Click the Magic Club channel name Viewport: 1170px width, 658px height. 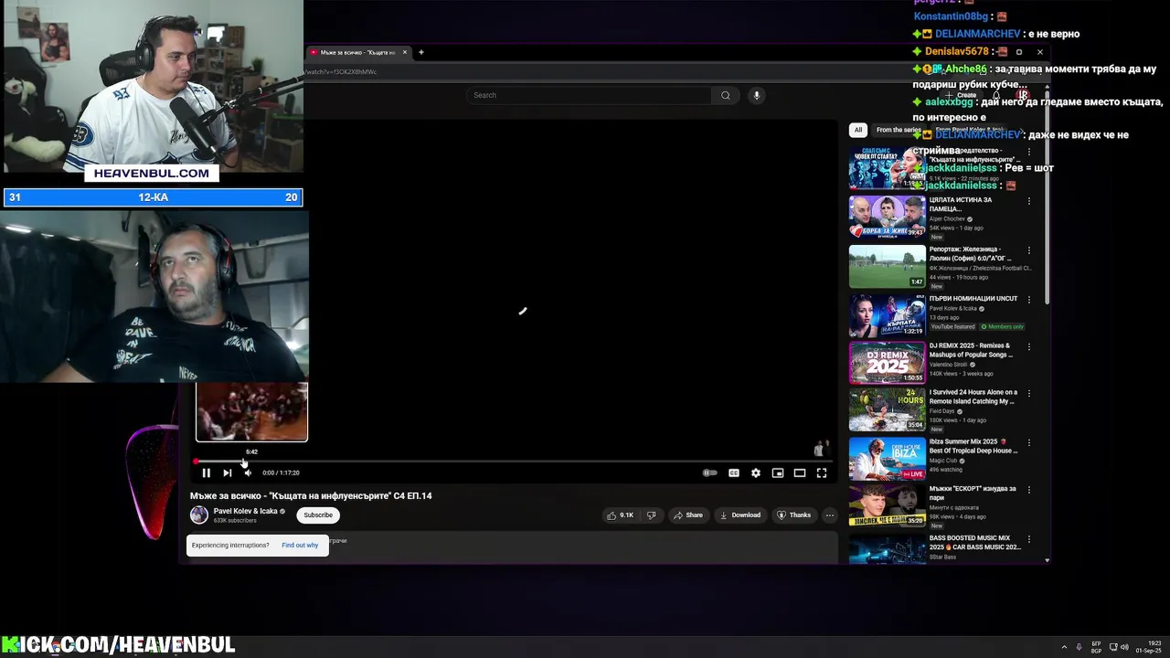pyautogui.click(x=943, y=461)
